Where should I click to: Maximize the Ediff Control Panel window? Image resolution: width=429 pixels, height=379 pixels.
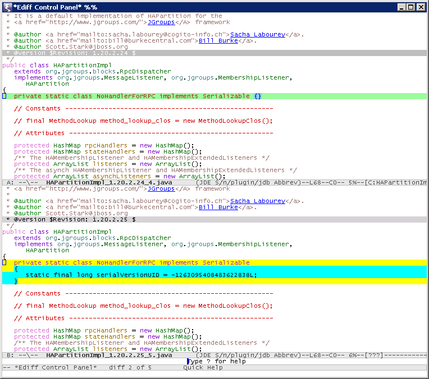click(411, 7)
